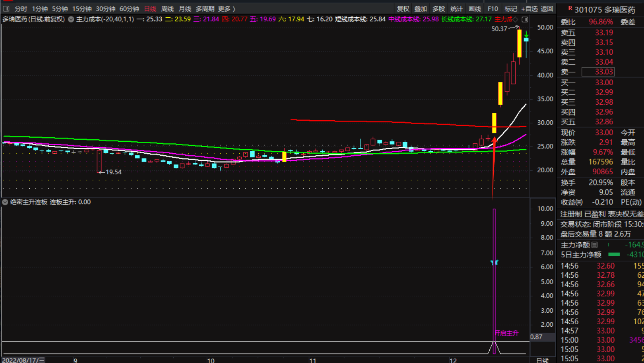Open the 复权 price adjustment menu
Viewport: 644px width, 363px height.
tap(403, 9)
